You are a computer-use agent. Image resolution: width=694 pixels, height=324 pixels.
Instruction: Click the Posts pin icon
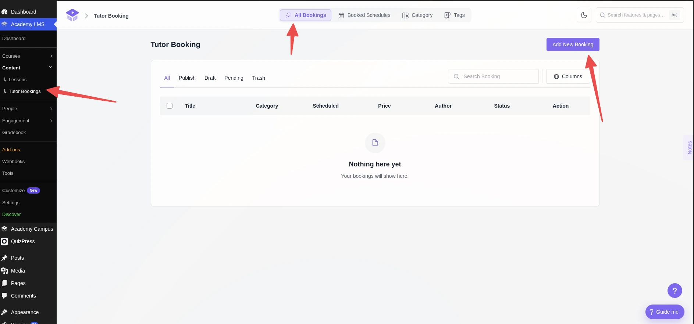point(4,258)
